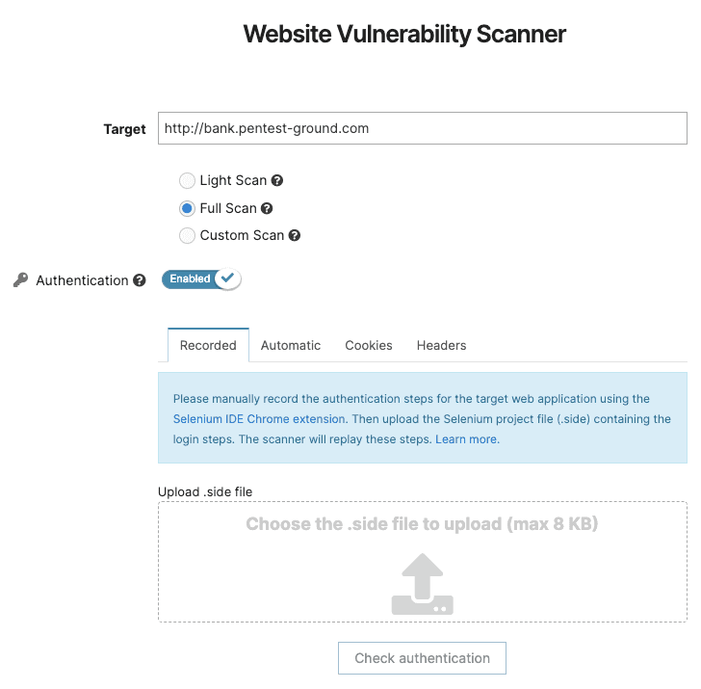Select the Light Scan radio button
The width and height of the screenshot is (701, 689).
pos(187,180)
